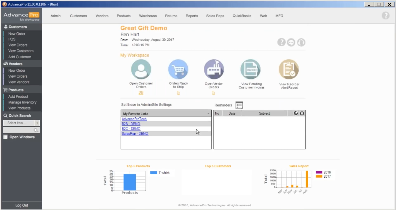
Task: Open the MFG menu
Action: [279, 16]
